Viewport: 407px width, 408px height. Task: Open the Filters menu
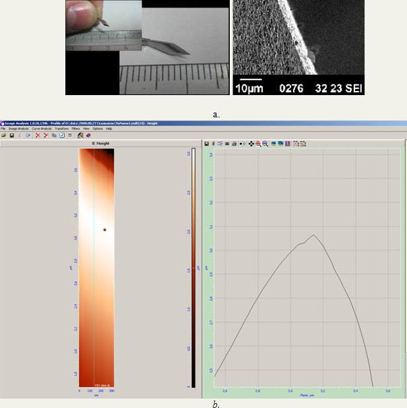click(x=75, y=129)
